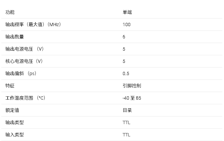Screen dimensions: 224x141
Task: Click the value 6 for 输出数量
Action: coord(124,37)
